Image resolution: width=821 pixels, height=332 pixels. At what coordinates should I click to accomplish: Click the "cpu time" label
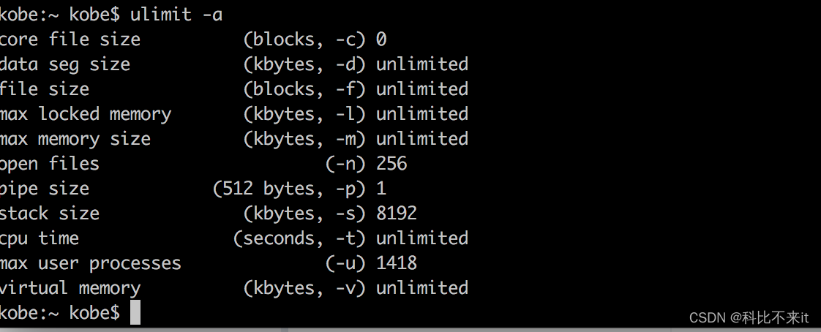pos(40,238)
